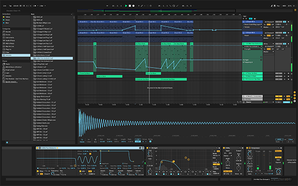Image resolution: width=298 pixels, height=186 pixels.
Task: Fold the 3 A-Mid Tom Gretsch track
Action: pyautogui.click(x=244, y=44)
